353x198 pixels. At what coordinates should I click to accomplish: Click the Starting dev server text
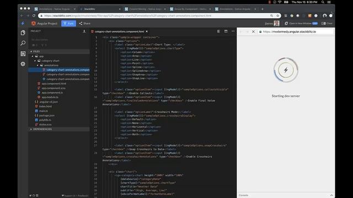(x=286, y=96)
